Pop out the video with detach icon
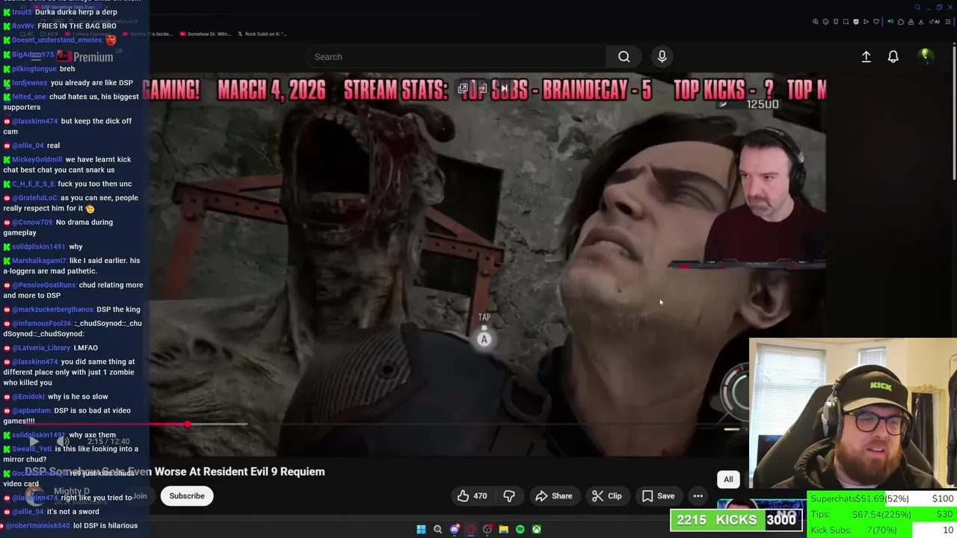The image size is (957, 538). [463, 89]
